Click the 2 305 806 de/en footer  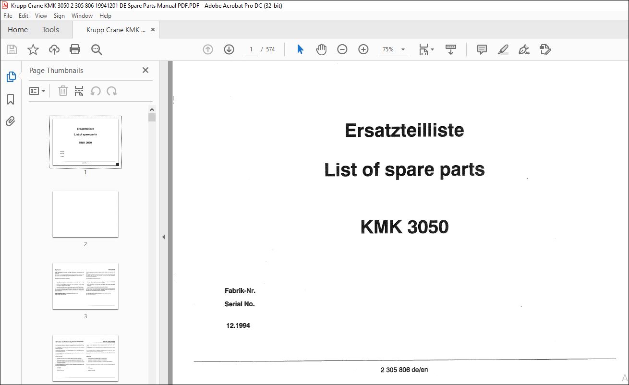pos(404,370)
